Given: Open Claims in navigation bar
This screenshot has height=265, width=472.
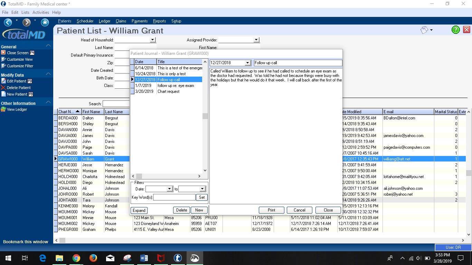Looking at the screenshot, I should pyautogui.click(x=121, y=21).
